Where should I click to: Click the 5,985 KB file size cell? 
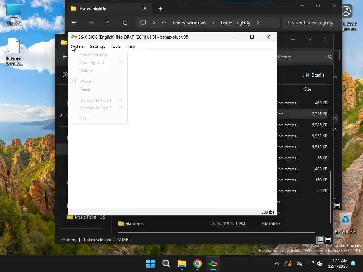(319, 125)
